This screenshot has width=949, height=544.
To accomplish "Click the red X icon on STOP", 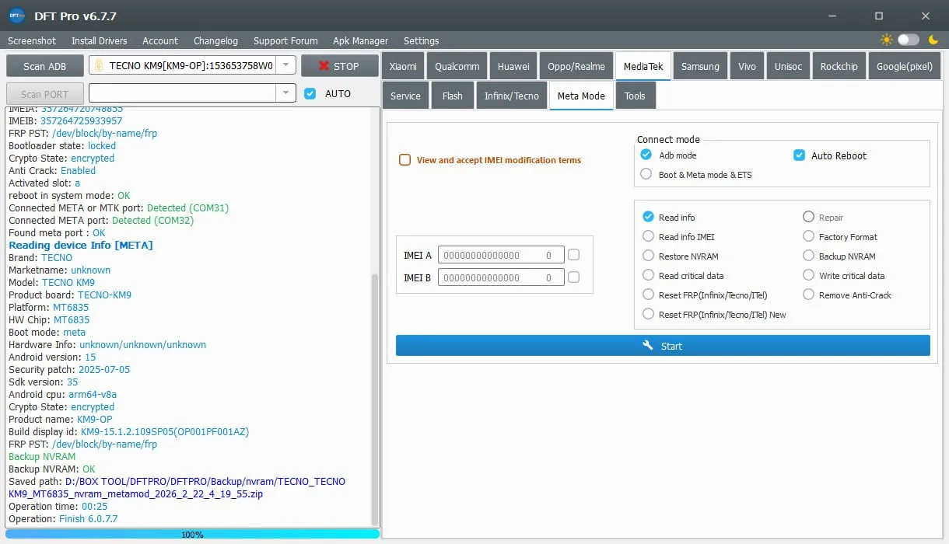I will click(x=324, y=66).
